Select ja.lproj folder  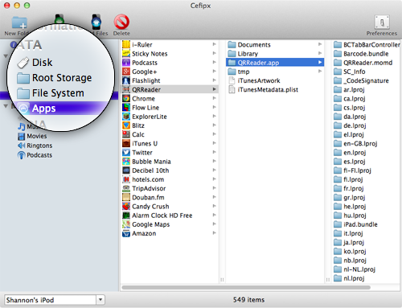[x=349, y=242]
